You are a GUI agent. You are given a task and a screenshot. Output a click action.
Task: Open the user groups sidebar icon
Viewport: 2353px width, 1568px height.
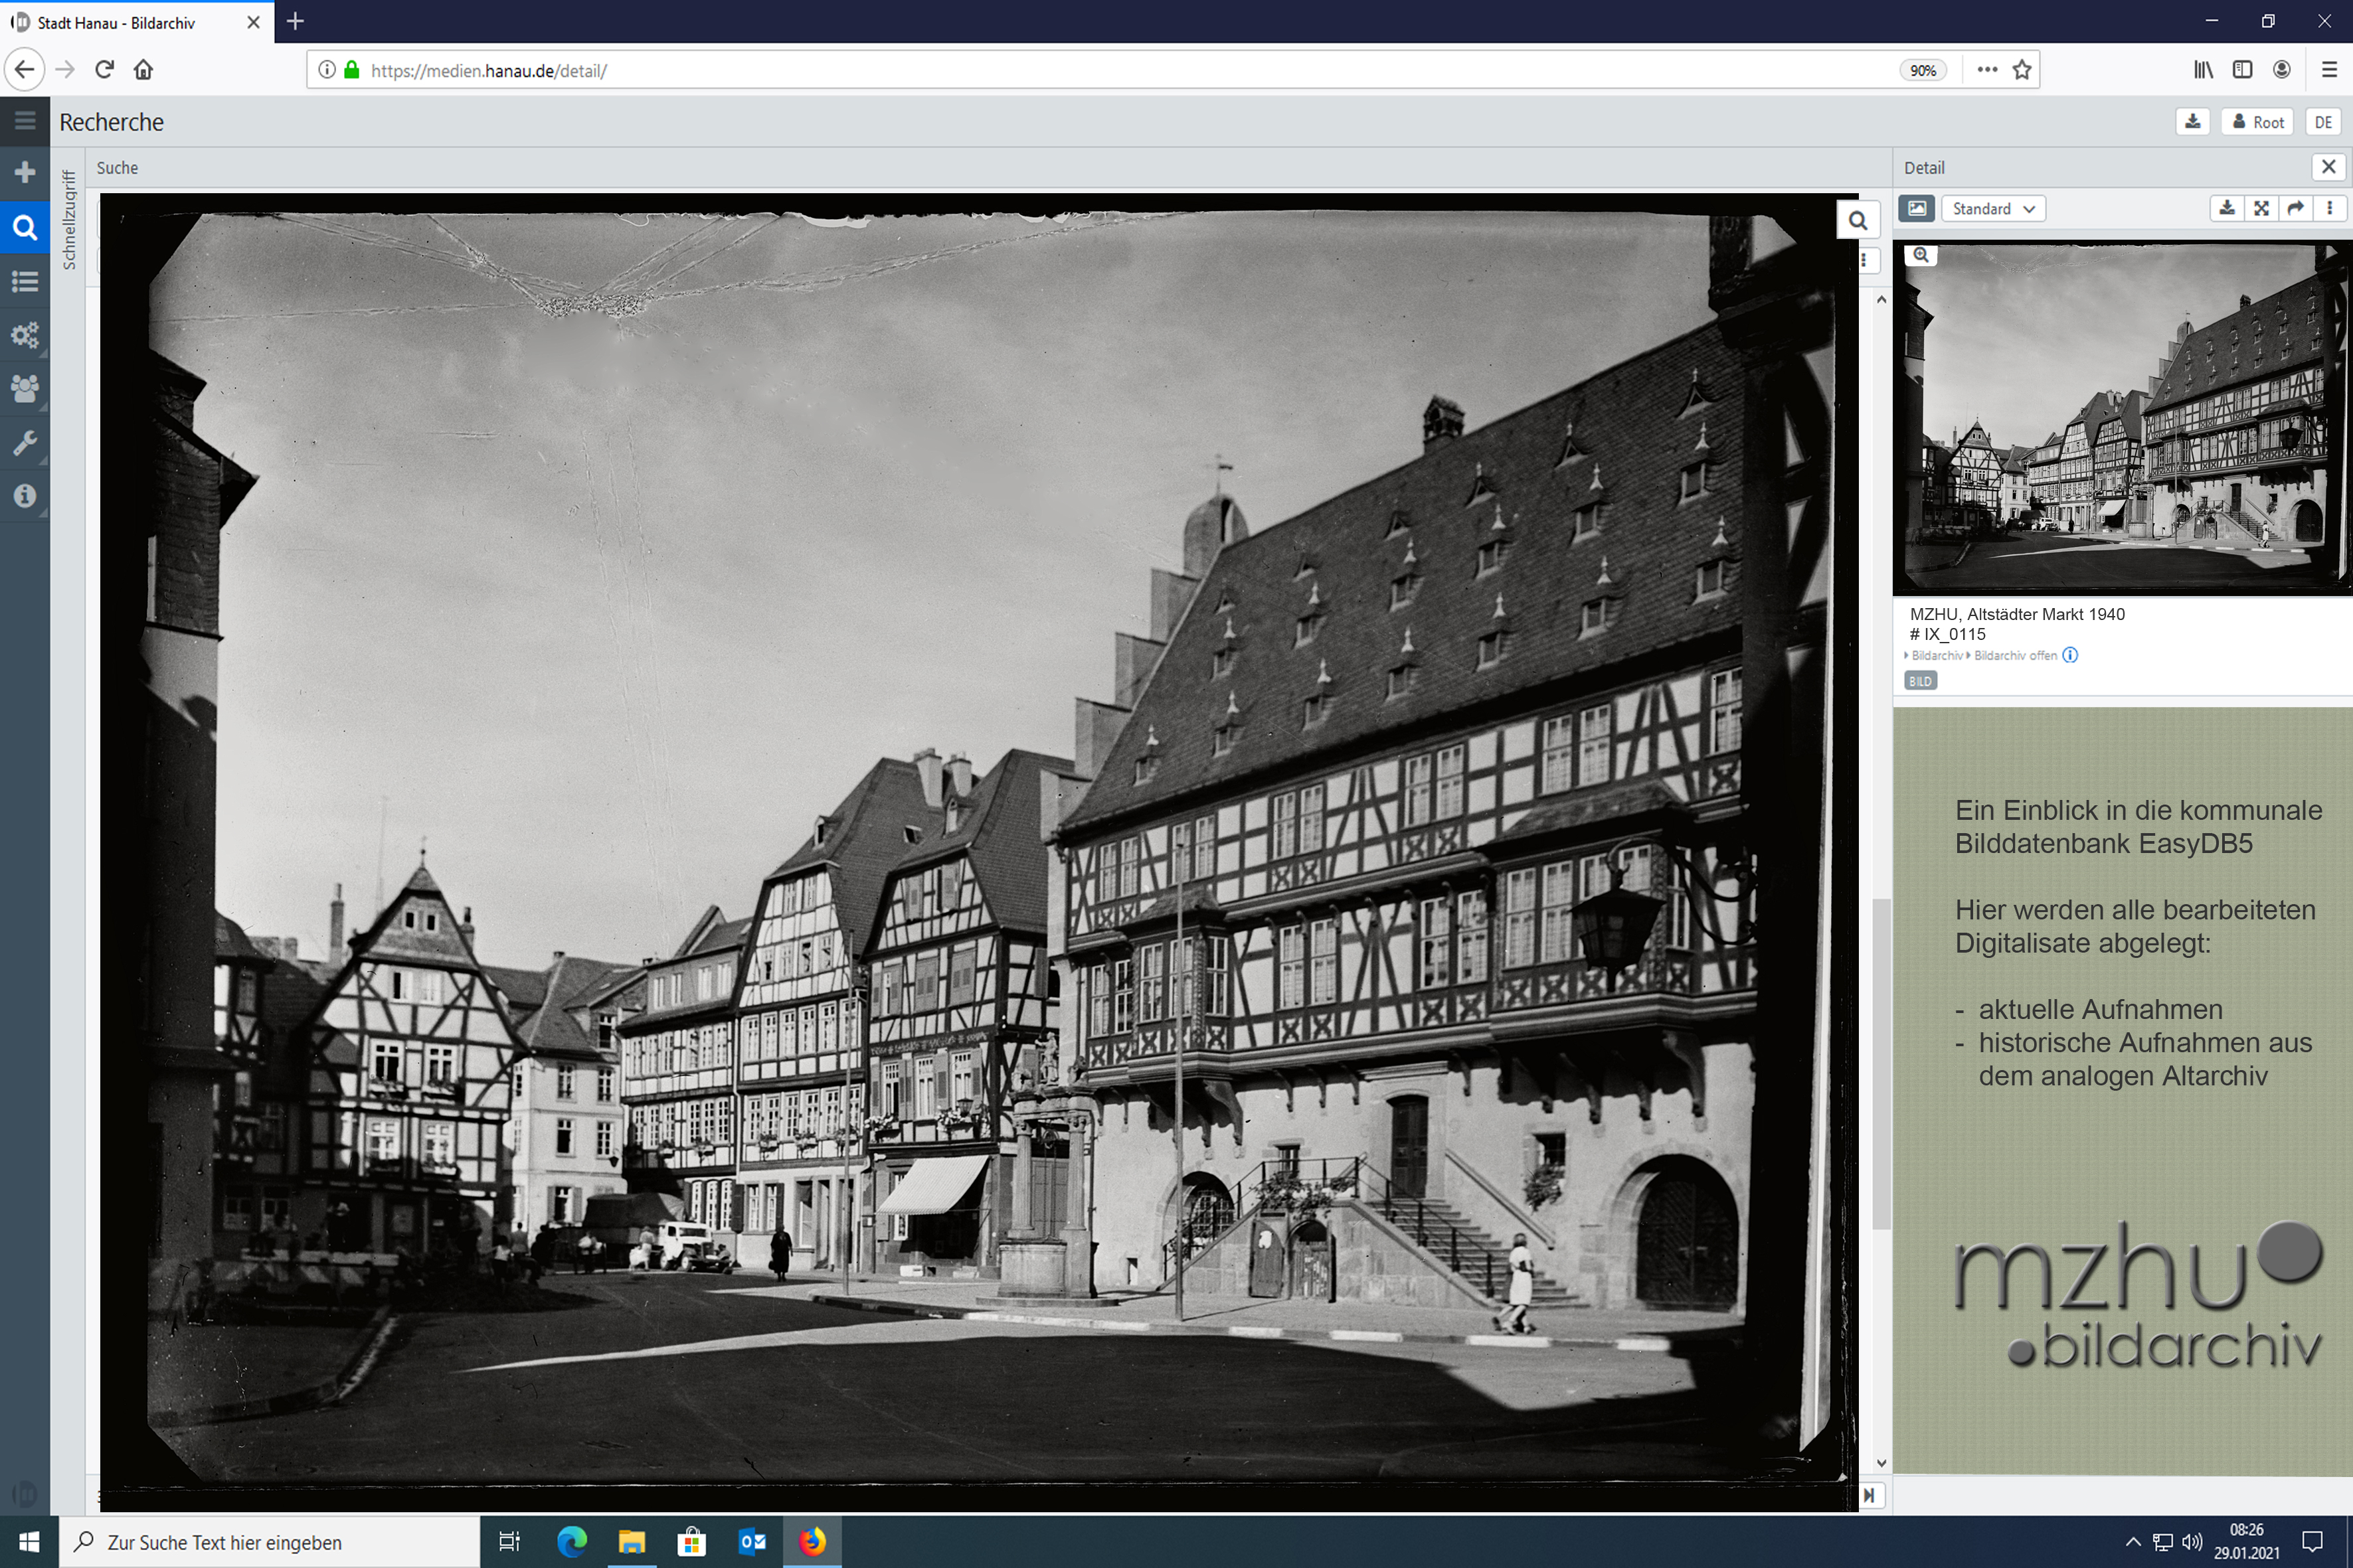[25, 389]
